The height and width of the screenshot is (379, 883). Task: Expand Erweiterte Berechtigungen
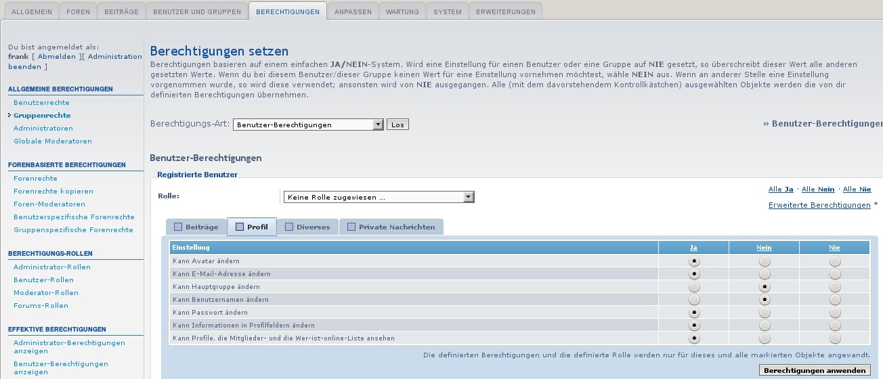coord(819,205)
